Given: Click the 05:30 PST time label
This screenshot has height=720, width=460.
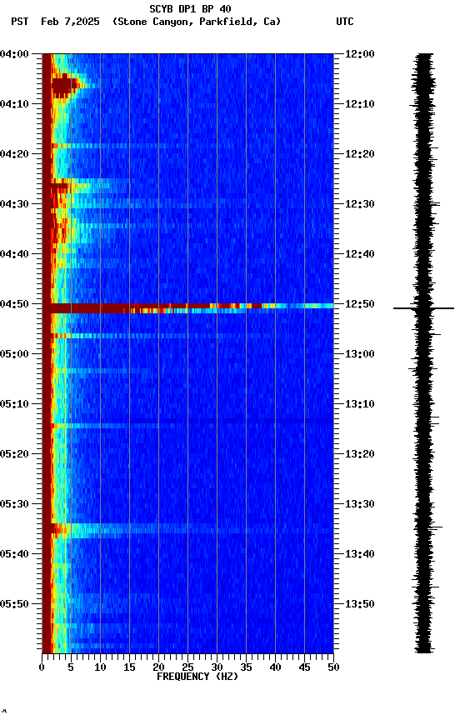Looking at the screenshot, I should tap(14, 504).
